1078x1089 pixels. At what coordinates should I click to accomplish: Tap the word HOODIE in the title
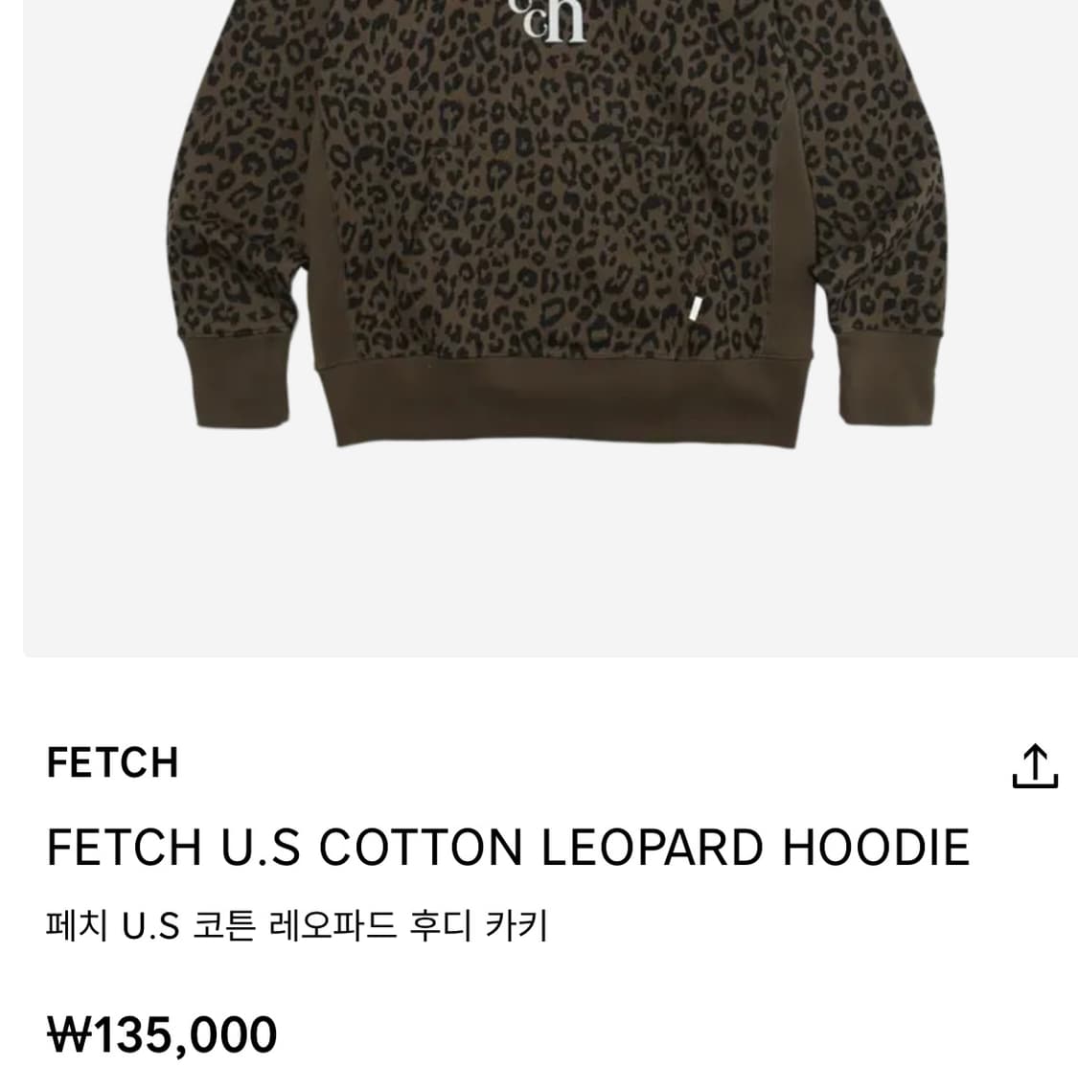click(877, 847)
